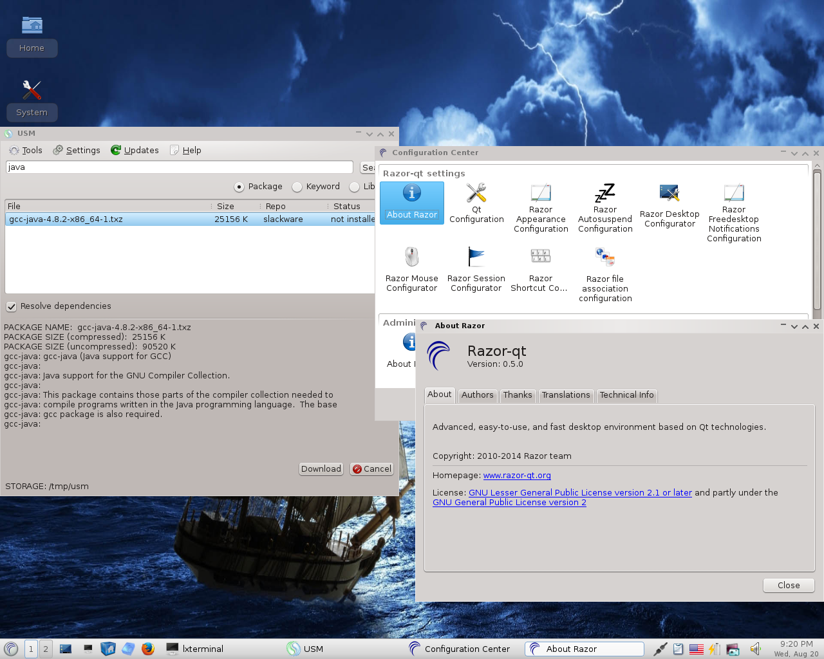Image resolution: width=824 pixels, height=659 pixels.
Task: Switch to the Technical Info tab
Action: (626, 395)
